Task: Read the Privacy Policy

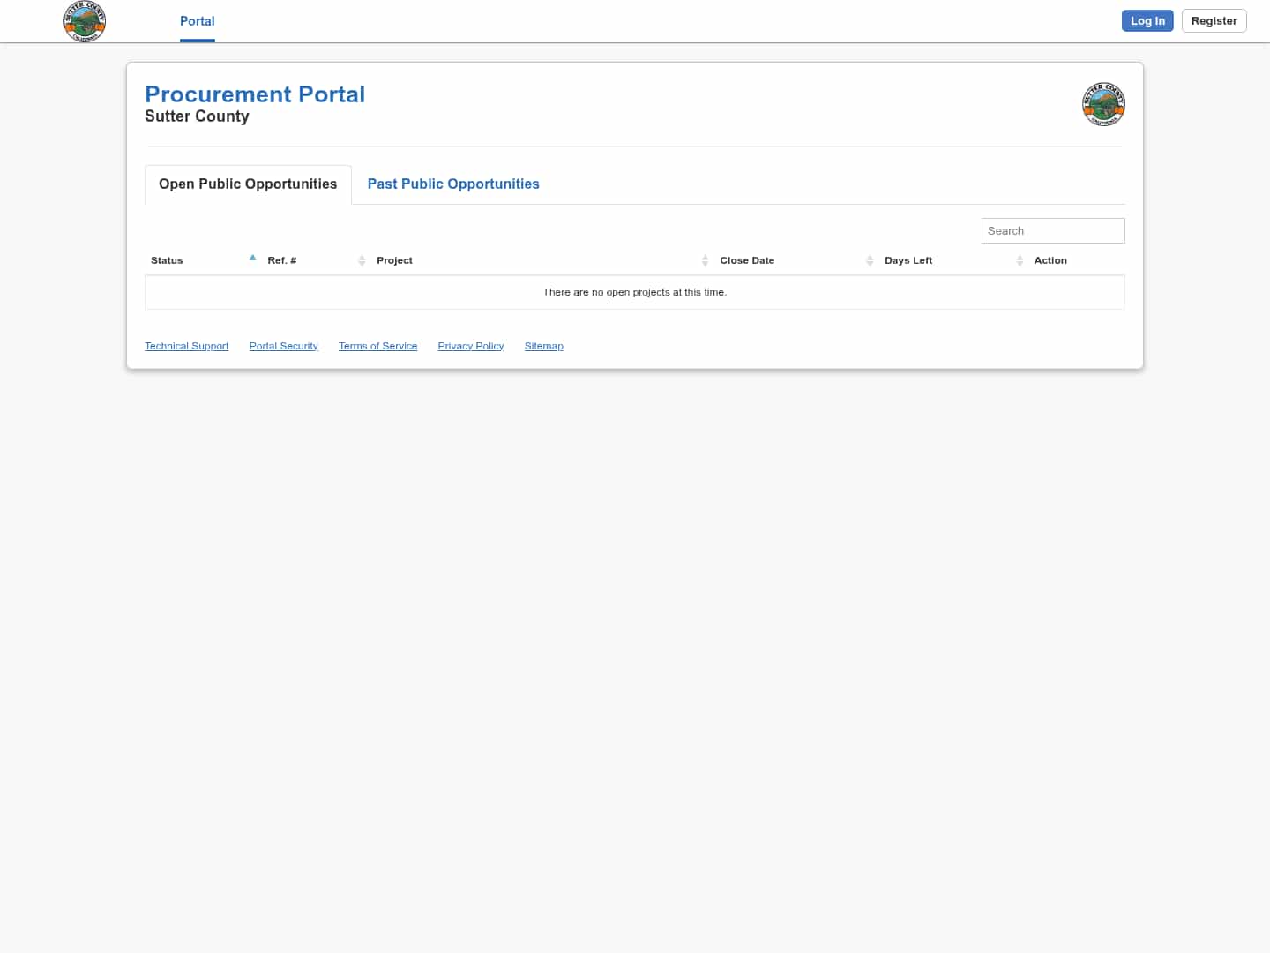Action: [470, 346]
